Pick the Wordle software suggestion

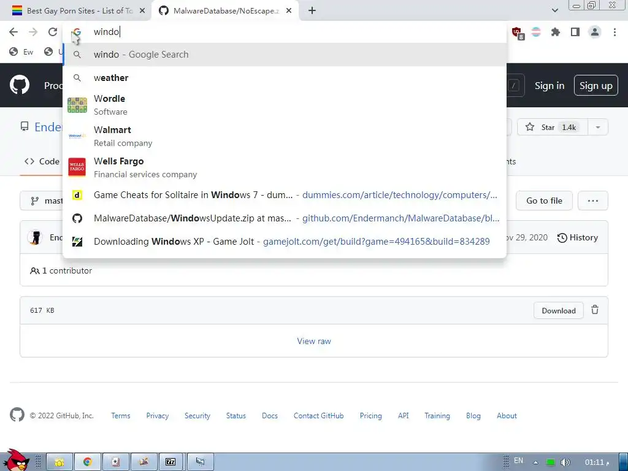(x=285, y=105)
